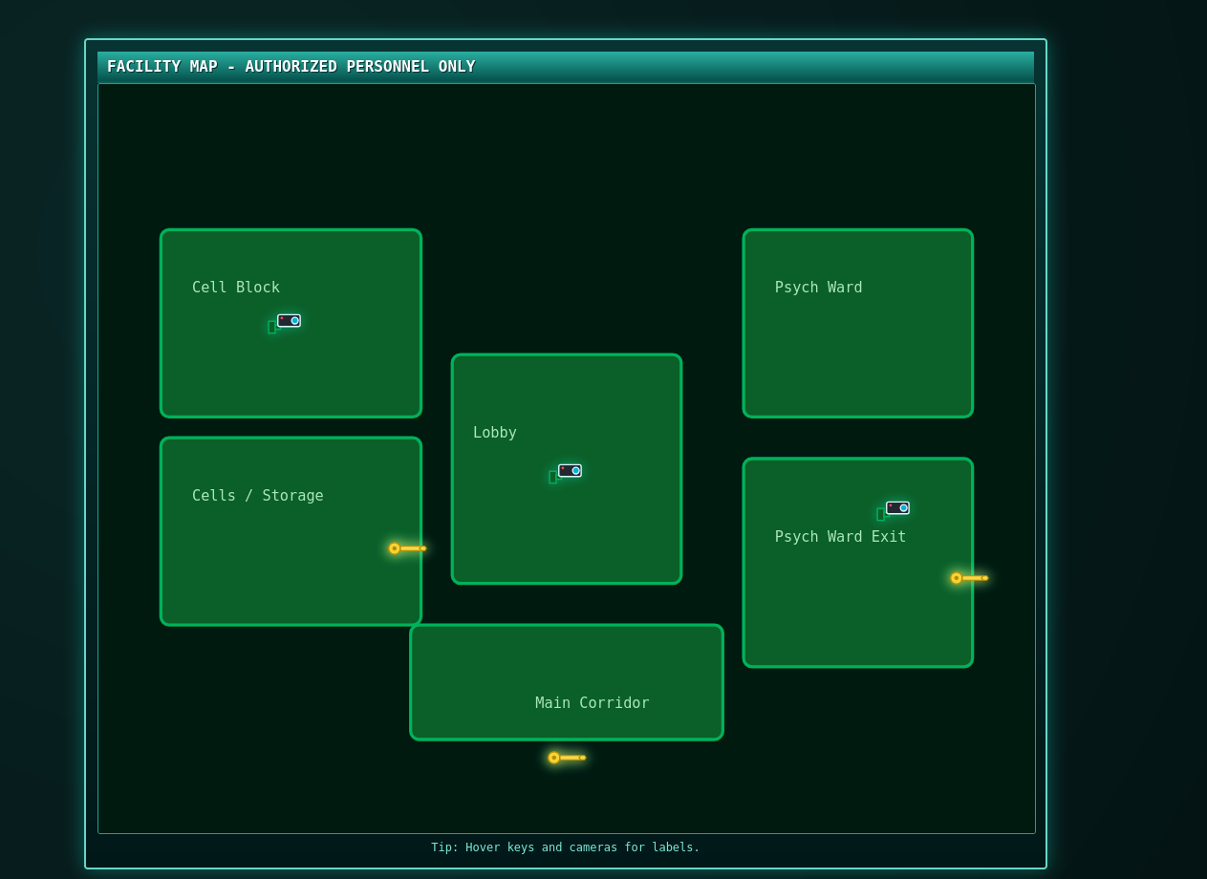The image size is (1207, 879).
Task: Click the security camera in Cell Block
Action: pyautogui.click(x=287, y=322)
